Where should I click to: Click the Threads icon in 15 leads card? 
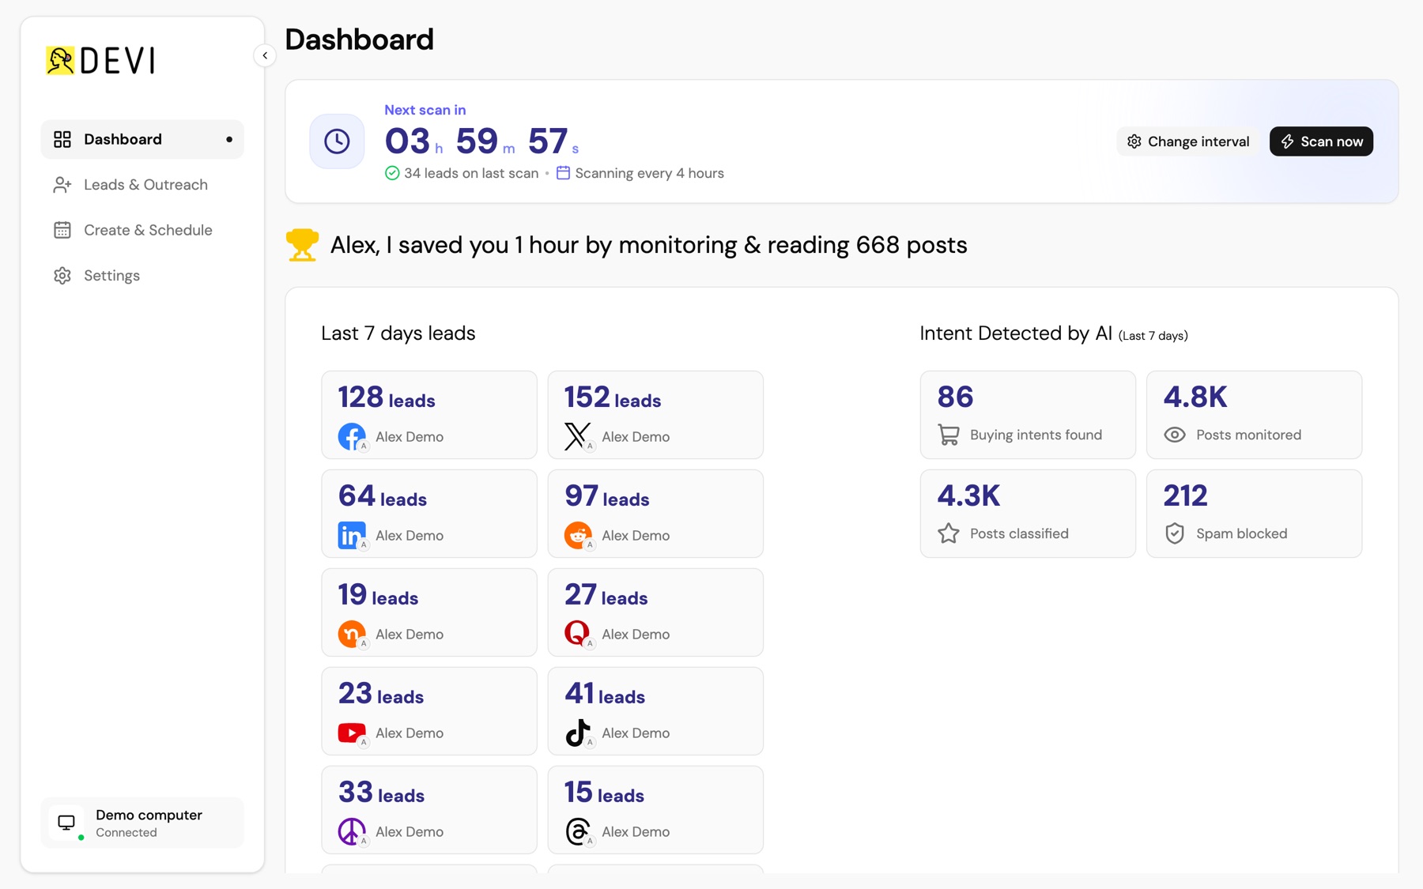pyautogui.click(x=578, y=831)
